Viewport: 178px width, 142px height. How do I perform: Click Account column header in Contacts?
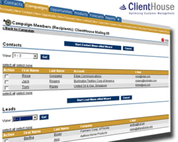click(79, 71)
